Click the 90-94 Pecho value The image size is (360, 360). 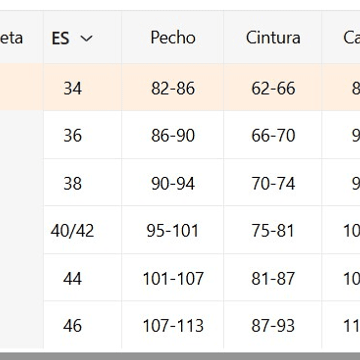[173, 183]
